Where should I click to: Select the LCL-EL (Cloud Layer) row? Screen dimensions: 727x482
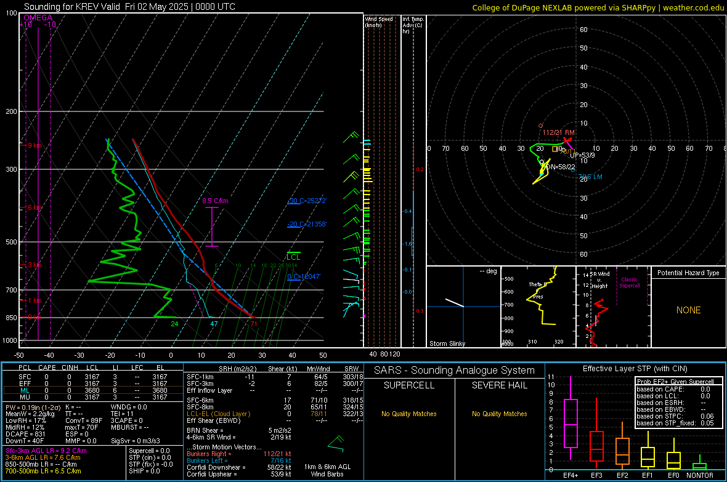275,414
